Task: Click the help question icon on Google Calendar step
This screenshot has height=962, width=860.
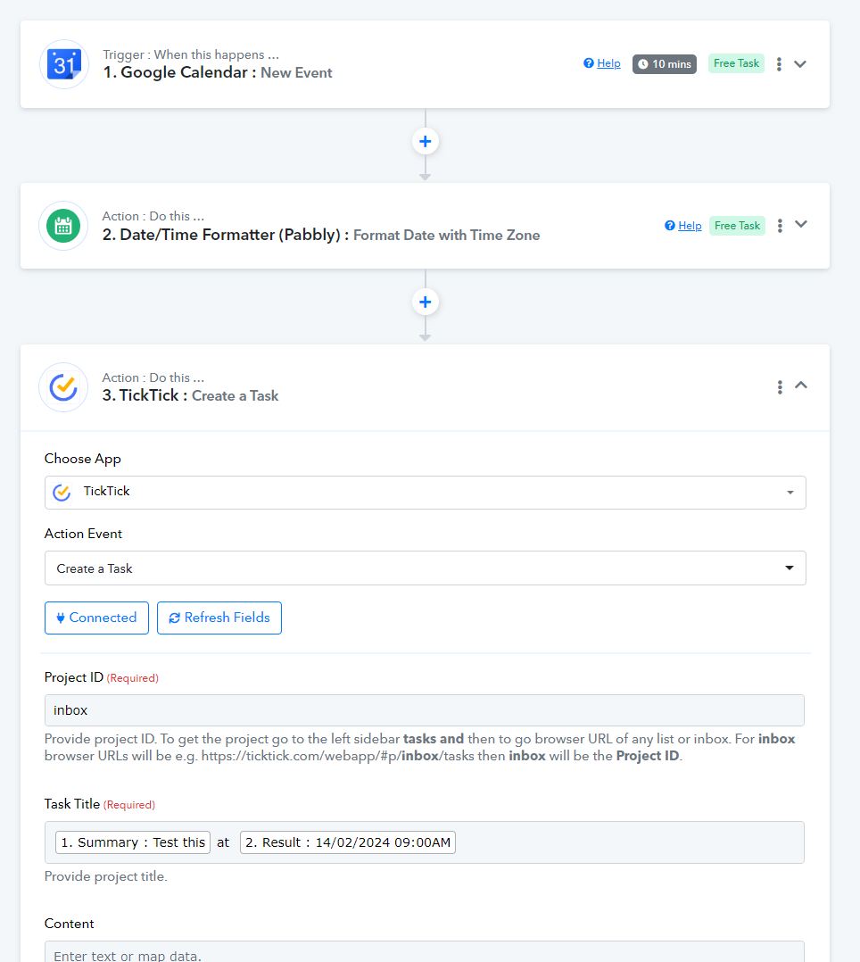Action: [x=588, y=63]
